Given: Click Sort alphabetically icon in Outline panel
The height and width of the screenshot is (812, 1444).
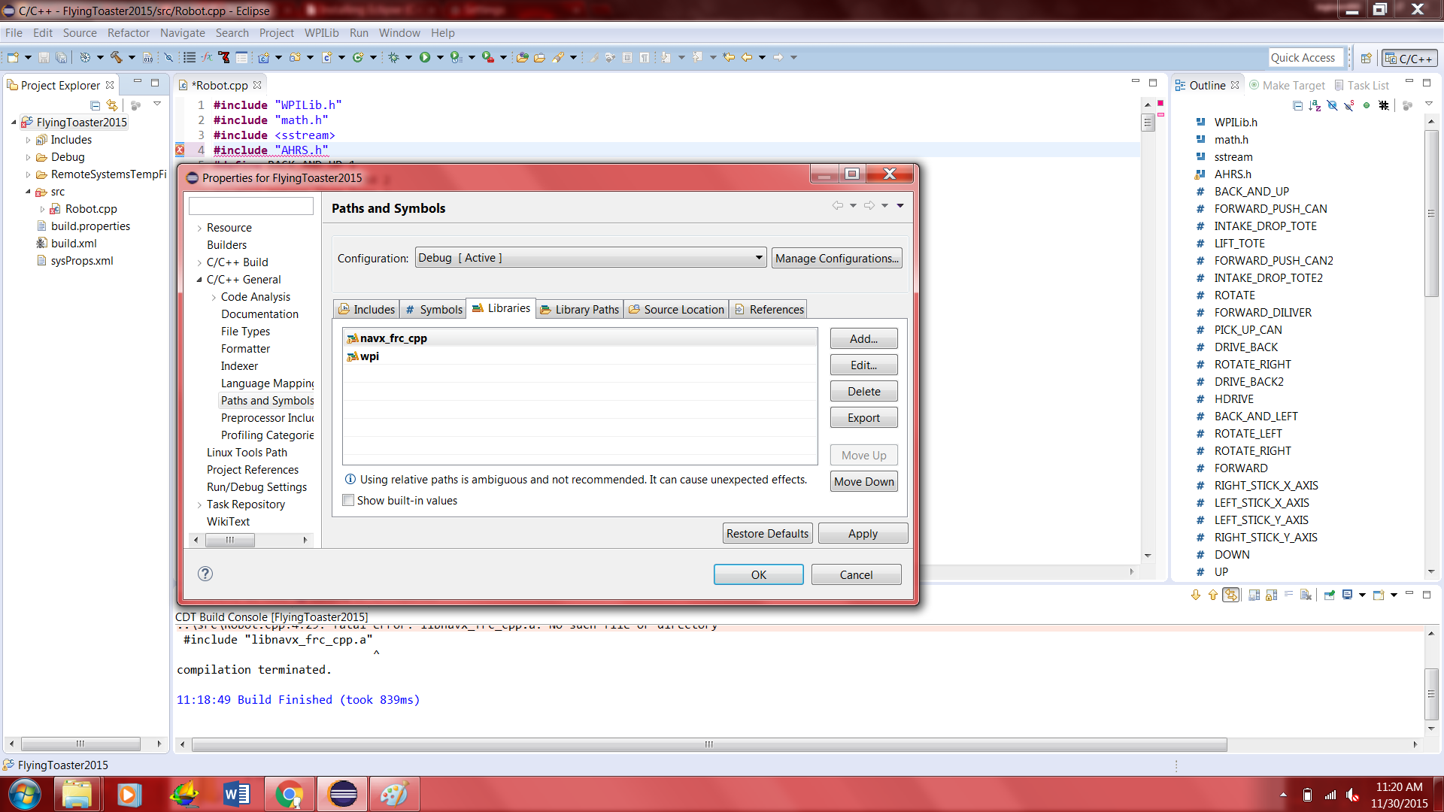Looking at the screenshot, I should coord(1315,105).
